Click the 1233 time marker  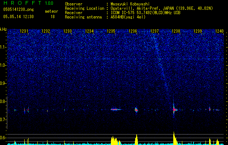(x=68, y=31)
